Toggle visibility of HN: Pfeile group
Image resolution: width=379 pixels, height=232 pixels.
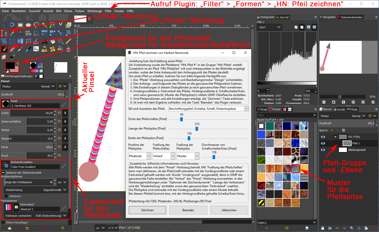[323, 137]
